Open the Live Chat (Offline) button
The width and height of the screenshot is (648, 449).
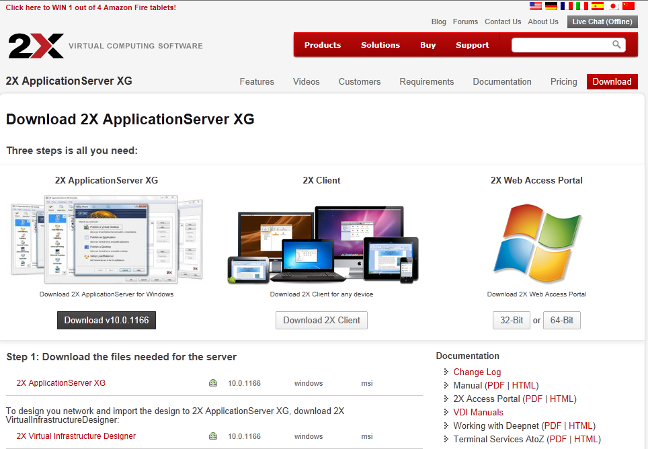(602, 22)
